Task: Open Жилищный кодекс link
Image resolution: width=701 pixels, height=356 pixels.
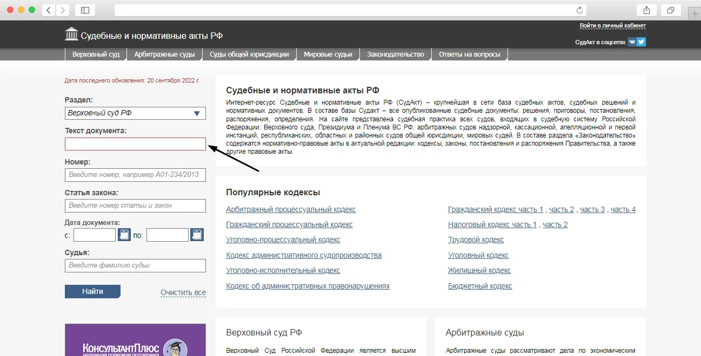Action: [479, 270]
